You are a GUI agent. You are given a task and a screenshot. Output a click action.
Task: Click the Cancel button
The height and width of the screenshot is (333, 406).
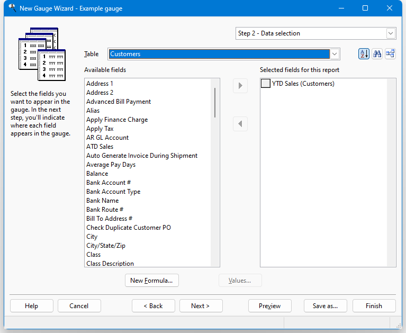click(79, 306)
